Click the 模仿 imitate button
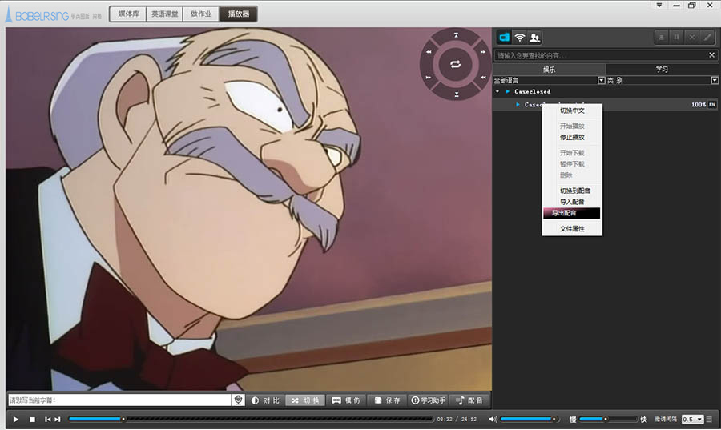The height and width of the screenshot is (430, 721). tap(346, 400)
